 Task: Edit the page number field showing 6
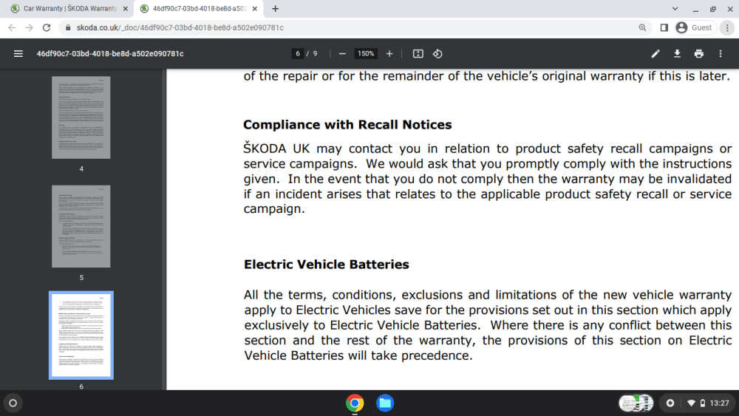297,54
